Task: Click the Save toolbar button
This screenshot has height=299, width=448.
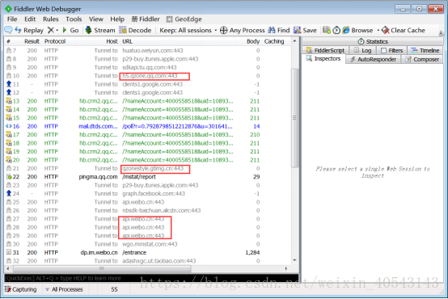Action: 305,30
